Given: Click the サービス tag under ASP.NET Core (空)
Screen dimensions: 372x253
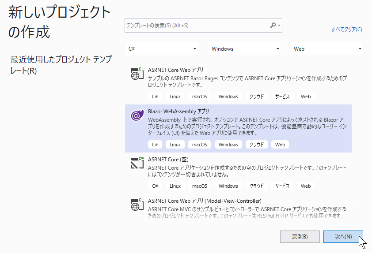Looking at the screenshot, I should [282, 186].
